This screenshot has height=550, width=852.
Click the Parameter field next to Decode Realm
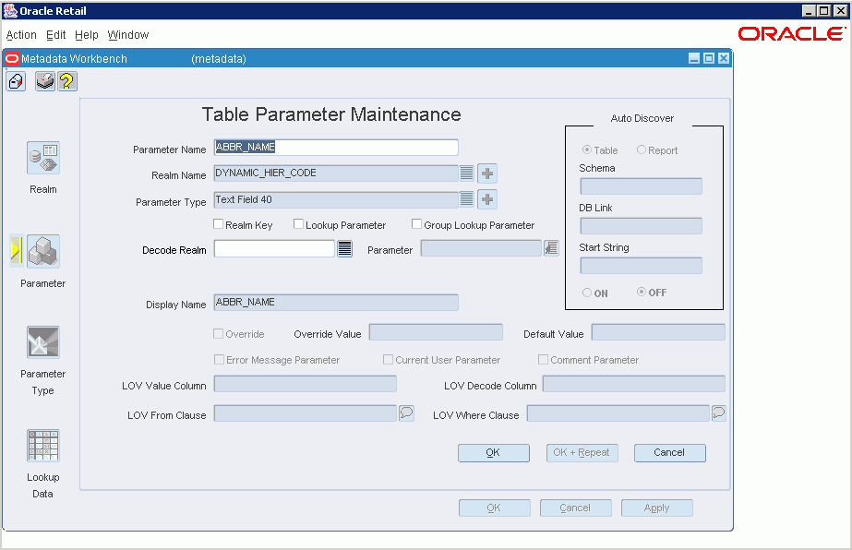pyautogui.click(x=481, y=248)
